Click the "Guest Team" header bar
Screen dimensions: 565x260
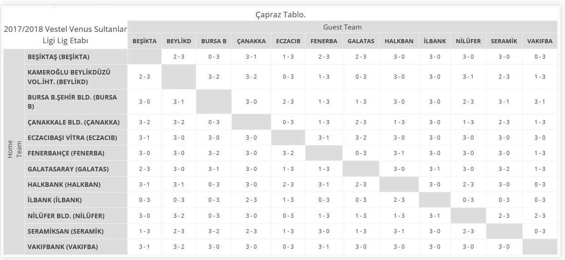pos(342,27)
